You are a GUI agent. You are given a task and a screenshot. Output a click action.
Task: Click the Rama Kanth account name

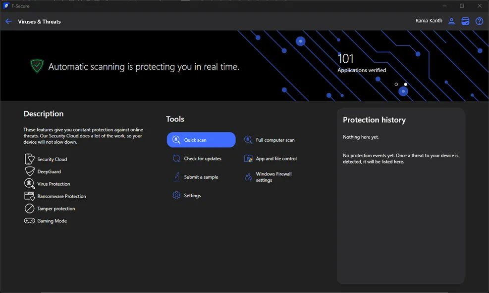point(429,21)
